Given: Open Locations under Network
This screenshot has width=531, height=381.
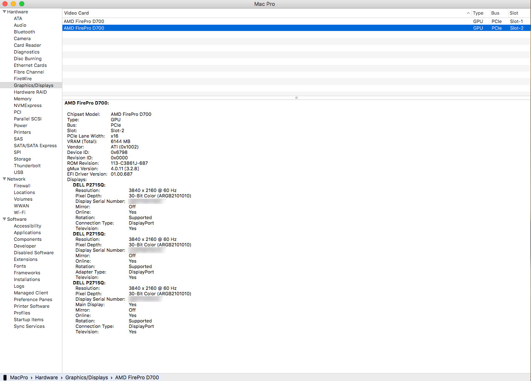Looking at the screenshot, I should 24,192.
